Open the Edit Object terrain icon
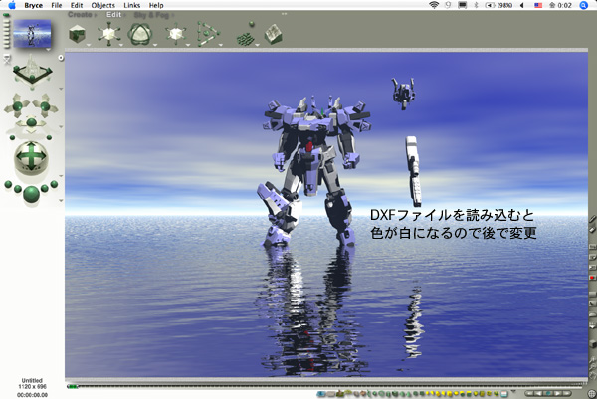This screenshot has width=597, height=399. point(273,34)
